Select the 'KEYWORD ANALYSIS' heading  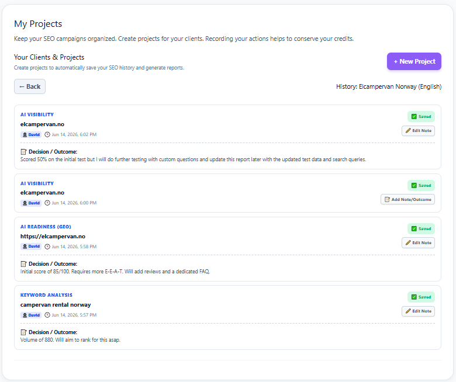pos(46,295)
